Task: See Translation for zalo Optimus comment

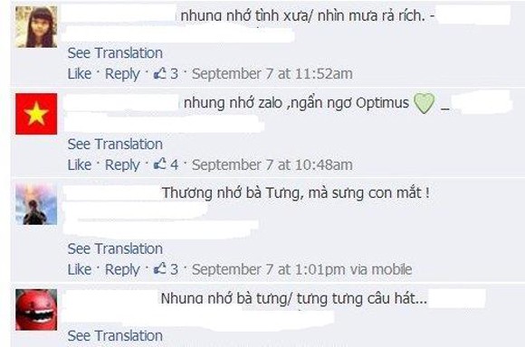Action: pos(115,144)
